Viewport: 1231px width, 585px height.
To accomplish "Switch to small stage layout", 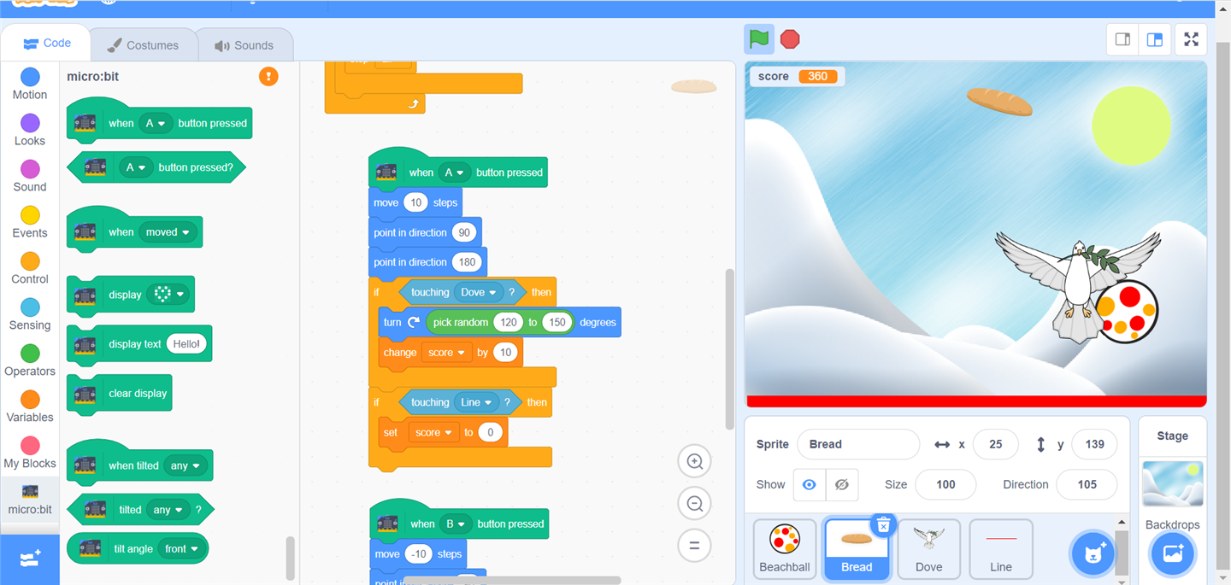I will [x=1123, y=39].
